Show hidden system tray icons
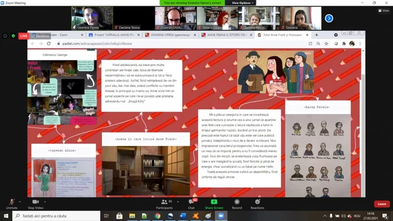 [325, 216]
